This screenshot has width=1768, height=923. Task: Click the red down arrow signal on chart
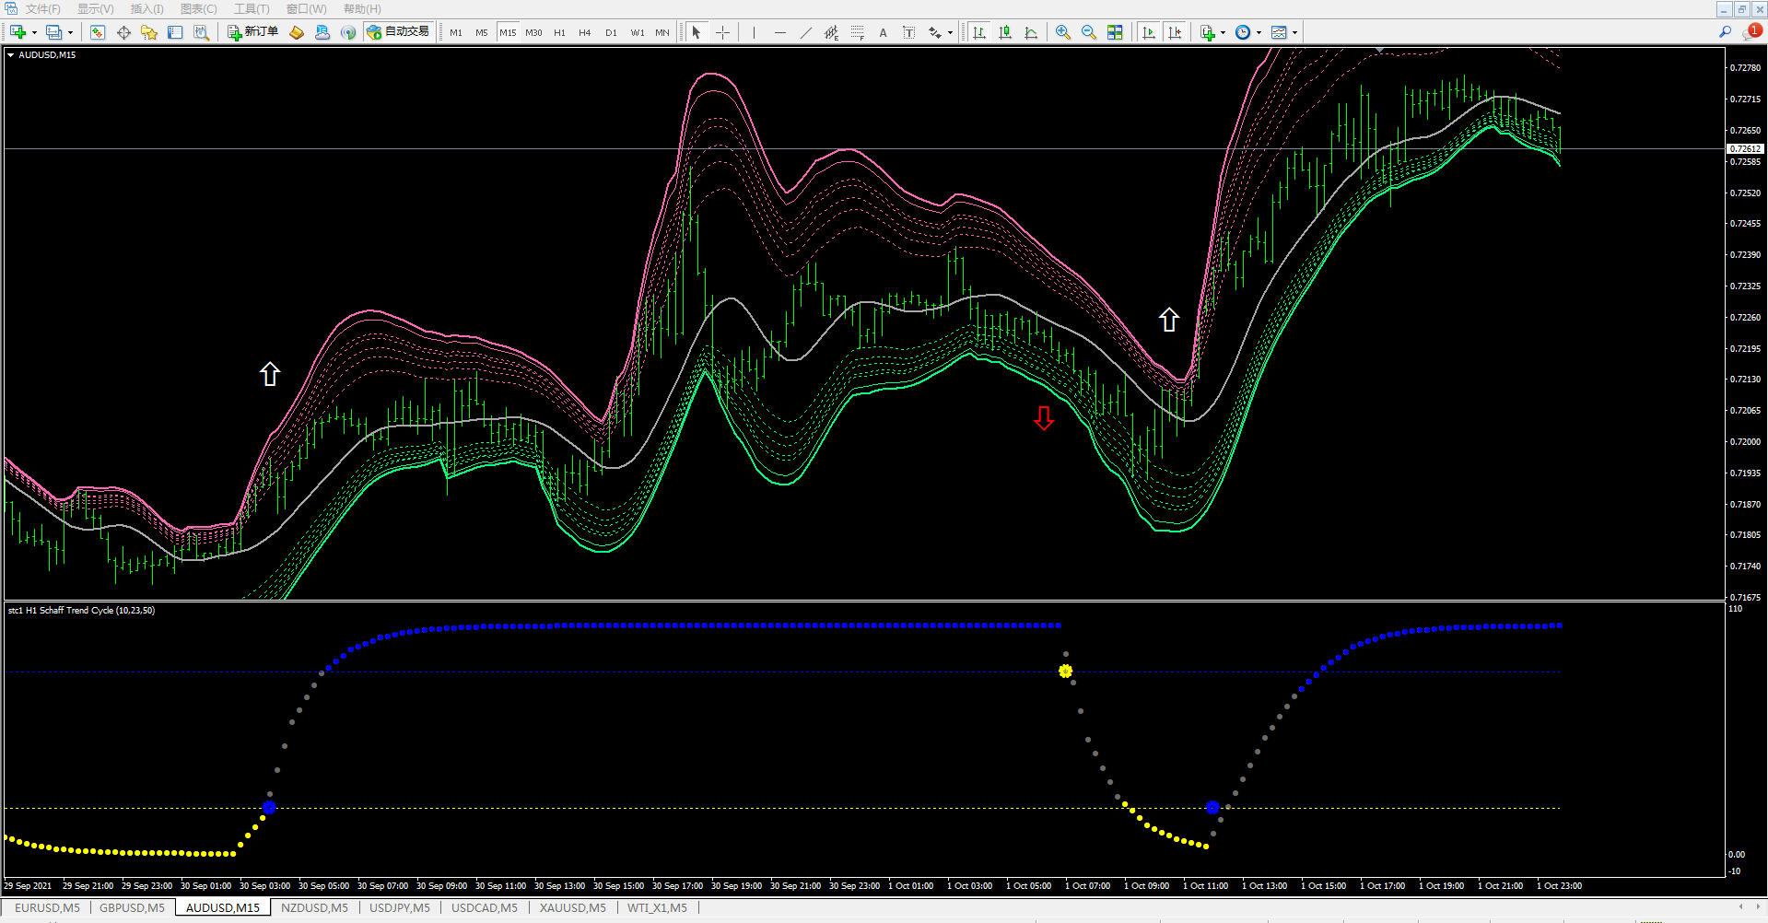point(1044,418)
